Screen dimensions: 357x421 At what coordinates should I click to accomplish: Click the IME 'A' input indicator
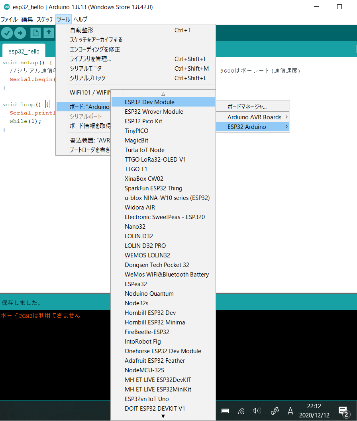pyautogui.click(x=290, y=411)
